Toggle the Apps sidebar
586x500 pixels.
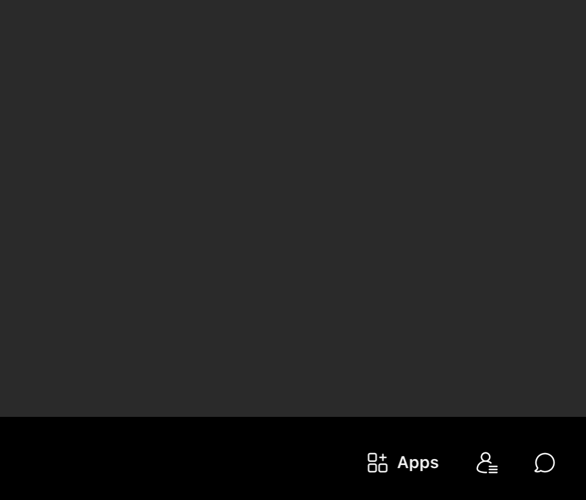tap(403, 463)
